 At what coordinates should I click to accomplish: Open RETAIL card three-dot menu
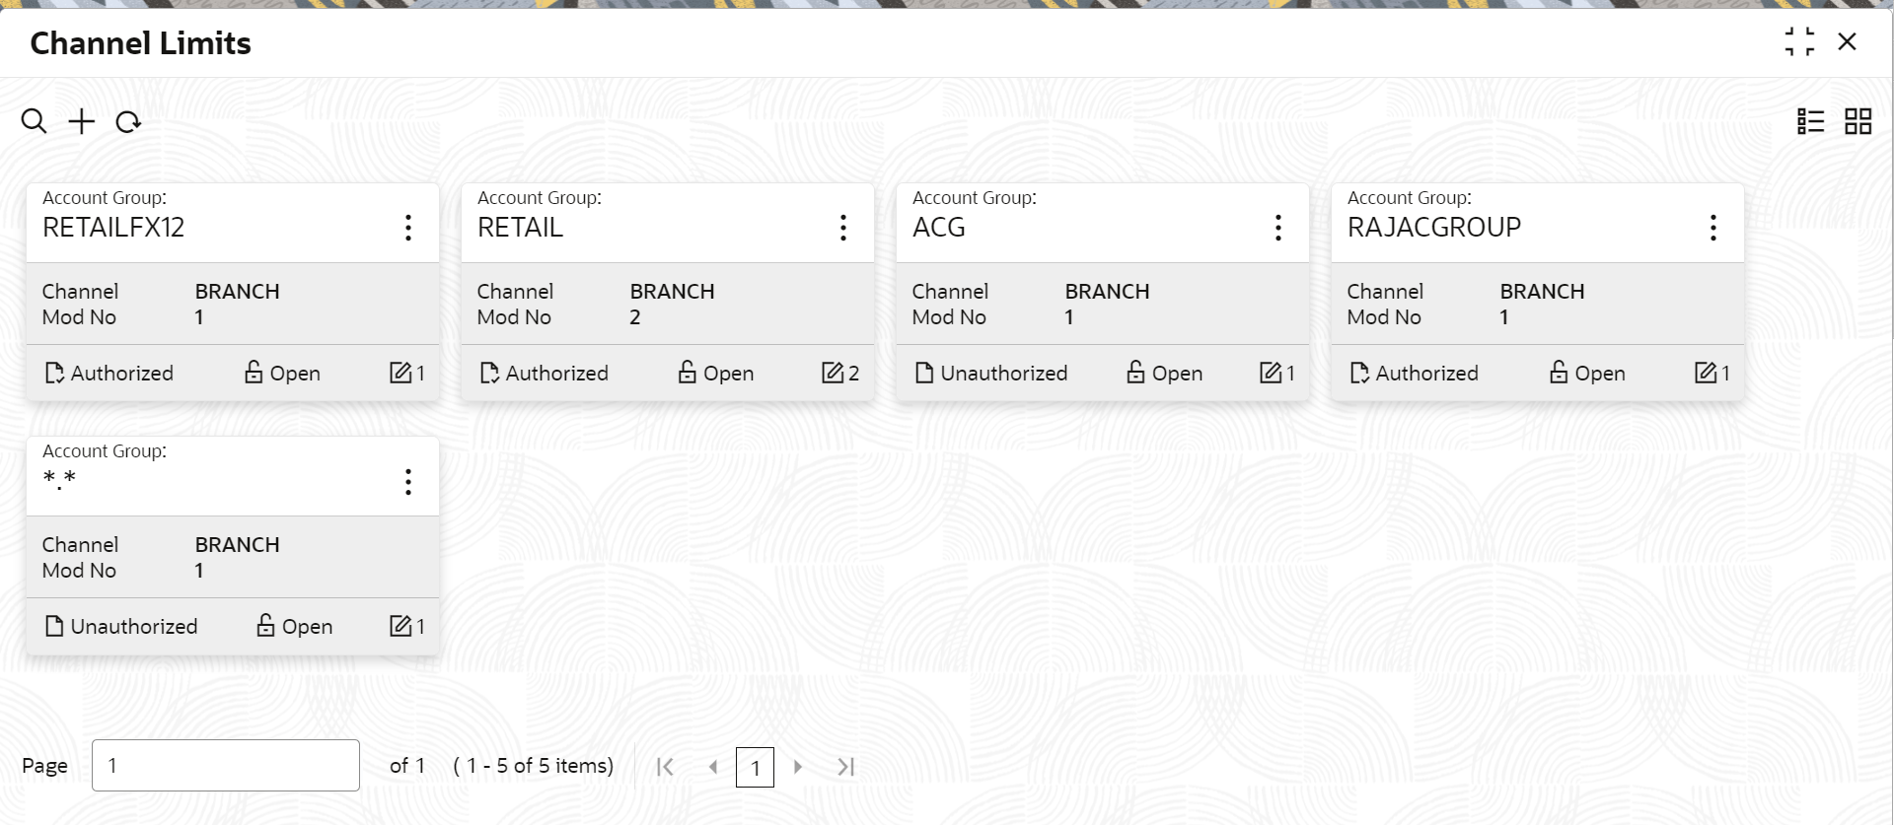(843, 228)
